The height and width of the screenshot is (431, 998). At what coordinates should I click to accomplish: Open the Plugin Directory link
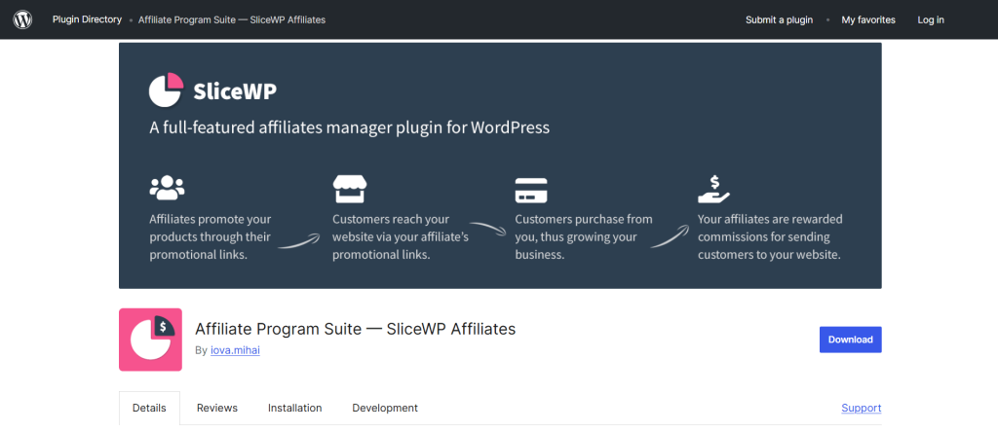87,19
